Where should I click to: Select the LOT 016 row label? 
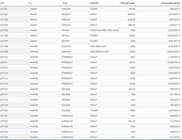[4, 89]
